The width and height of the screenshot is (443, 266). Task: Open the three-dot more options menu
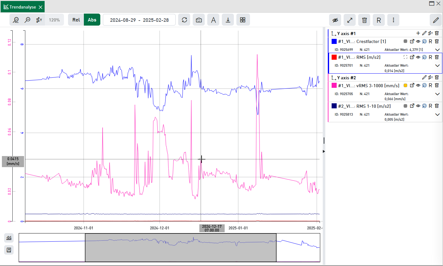tap(393, 20)
